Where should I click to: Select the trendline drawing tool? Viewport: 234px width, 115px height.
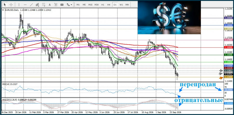[x=31, y=5]
